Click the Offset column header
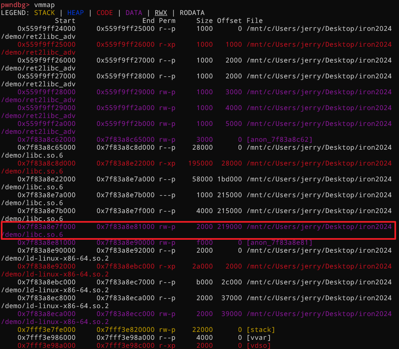 coord(229,20)
